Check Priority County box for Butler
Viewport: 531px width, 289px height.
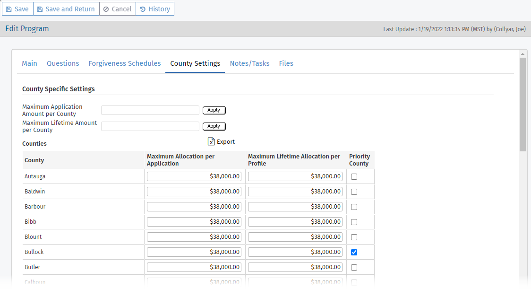pos(354,267)
